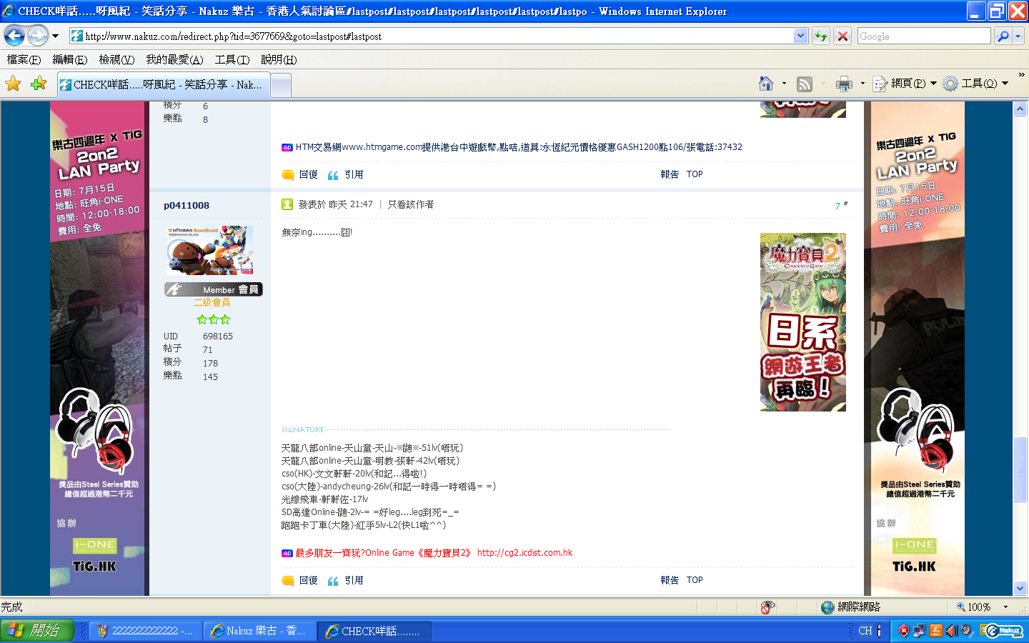Click 只看該作者 link in post header
This screenshot has height=643, width=1029.
tap(410, 204)
